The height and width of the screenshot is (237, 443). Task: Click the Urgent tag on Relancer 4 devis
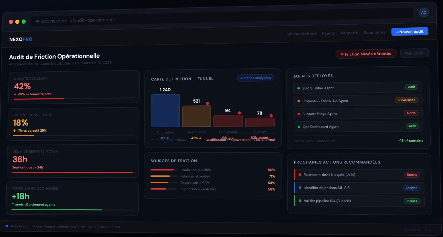pyautogui.click(x=411, y=175)
